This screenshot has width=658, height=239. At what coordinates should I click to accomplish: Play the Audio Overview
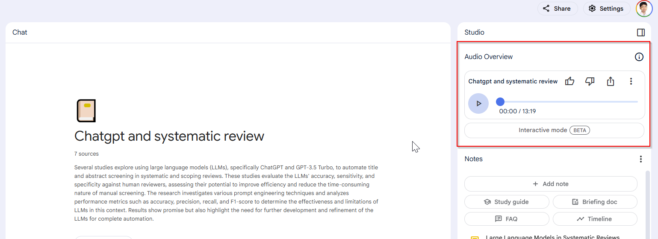(478, 103)
